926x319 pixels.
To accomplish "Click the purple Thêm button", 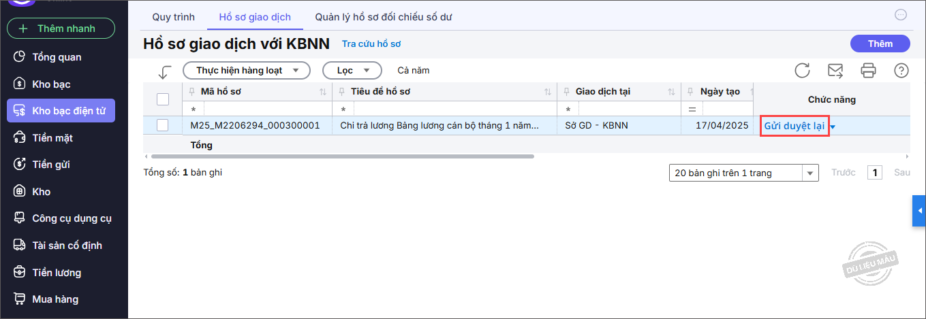I will 880,44.
